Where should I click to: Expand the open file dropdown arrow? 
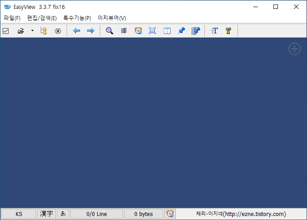click(32, 31)
